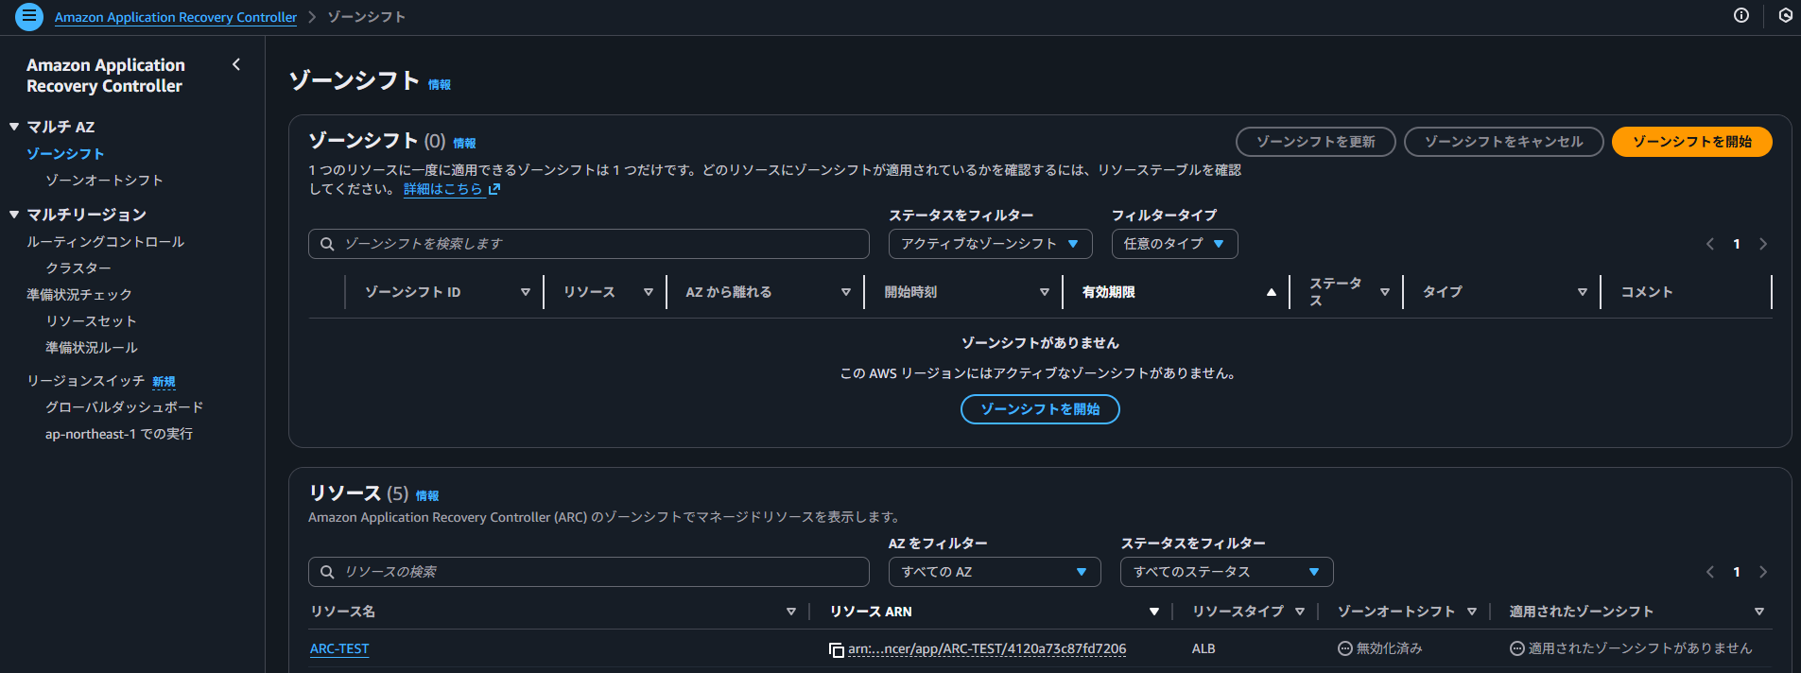The image size is (1801, 673).
Task: Click the ゾーンシフトを更新 button
Action: click(x=1316, y=142)
